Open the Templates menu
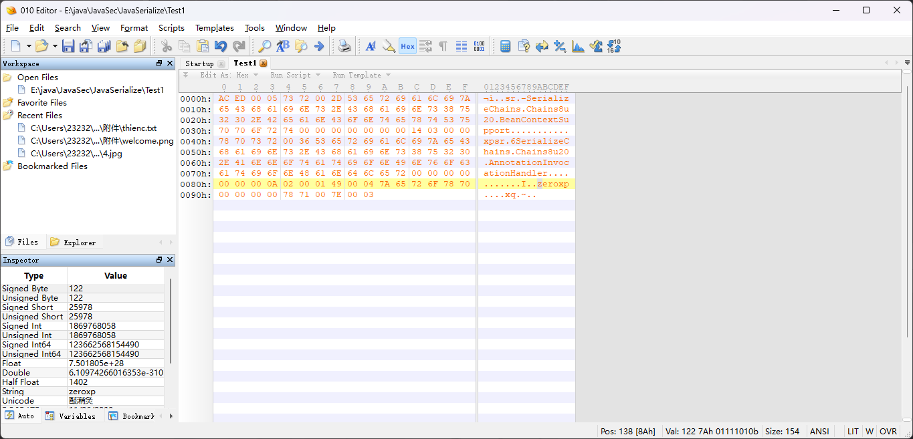The width and height of the screenshot is (913, 439). (x=214, y=28)
